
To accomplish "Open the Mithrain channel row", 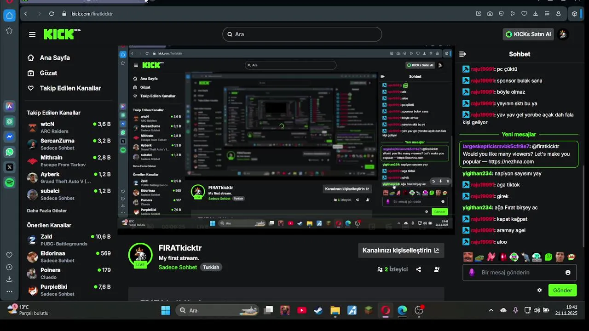I will pyautogui.click(x=69, y=161).
